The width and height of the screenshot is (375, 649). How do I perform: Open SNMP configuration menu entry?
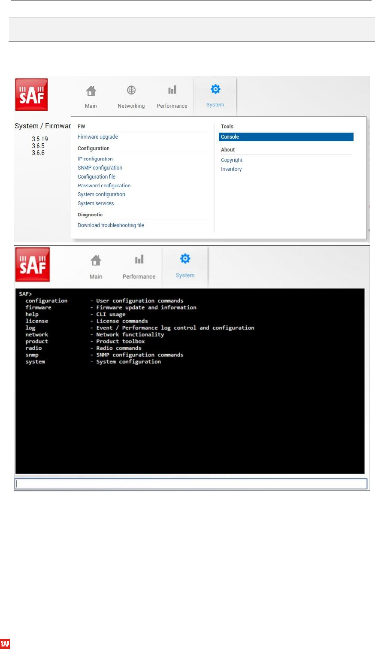pos(100,168)
